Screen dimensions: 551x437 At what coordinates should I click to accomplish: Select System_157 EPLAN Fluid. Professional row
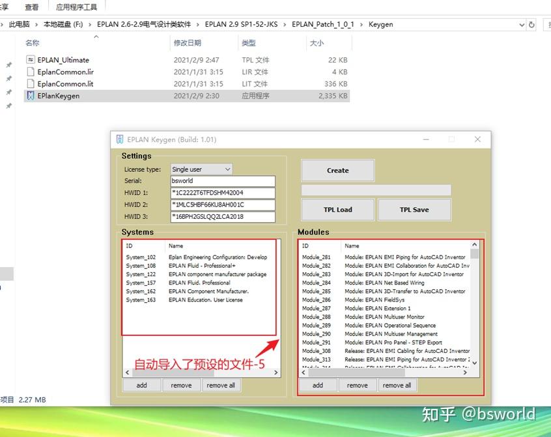point(197,283)
